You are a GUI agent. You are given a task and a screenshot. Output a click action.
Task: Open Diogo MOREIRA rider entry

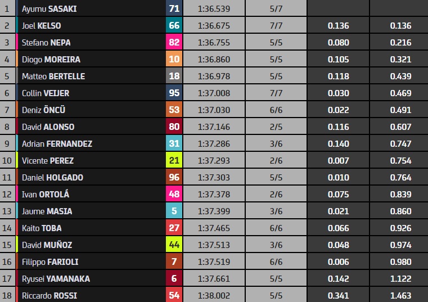[x=51, y=59]
